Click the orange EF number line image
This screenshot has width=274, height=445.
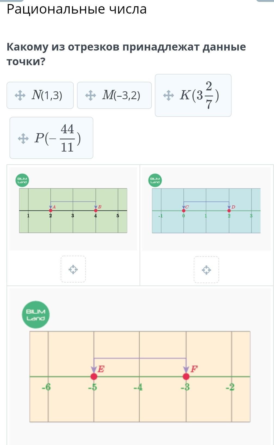(140, 376)
